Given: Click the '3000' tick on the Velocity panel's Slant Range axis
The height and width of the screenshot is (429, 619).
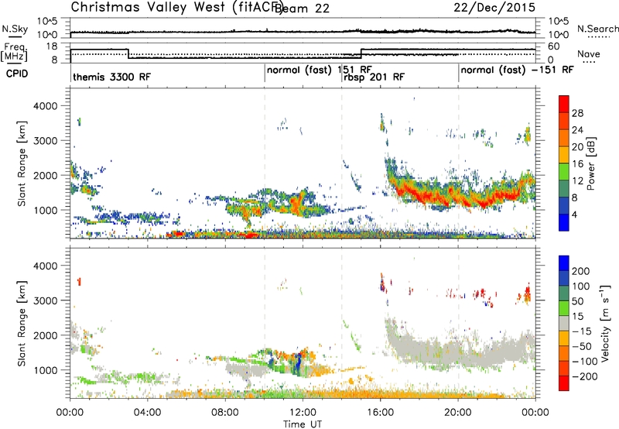Looking at the screenshot, I should coord(45,300).
